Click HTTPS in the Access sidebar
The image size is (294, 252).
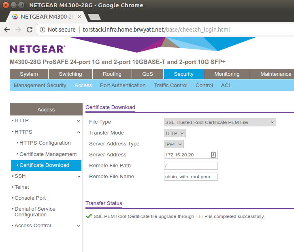(23, 132)
